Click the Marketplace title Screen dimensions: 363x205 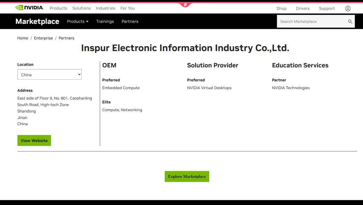[x=37, y=21]
